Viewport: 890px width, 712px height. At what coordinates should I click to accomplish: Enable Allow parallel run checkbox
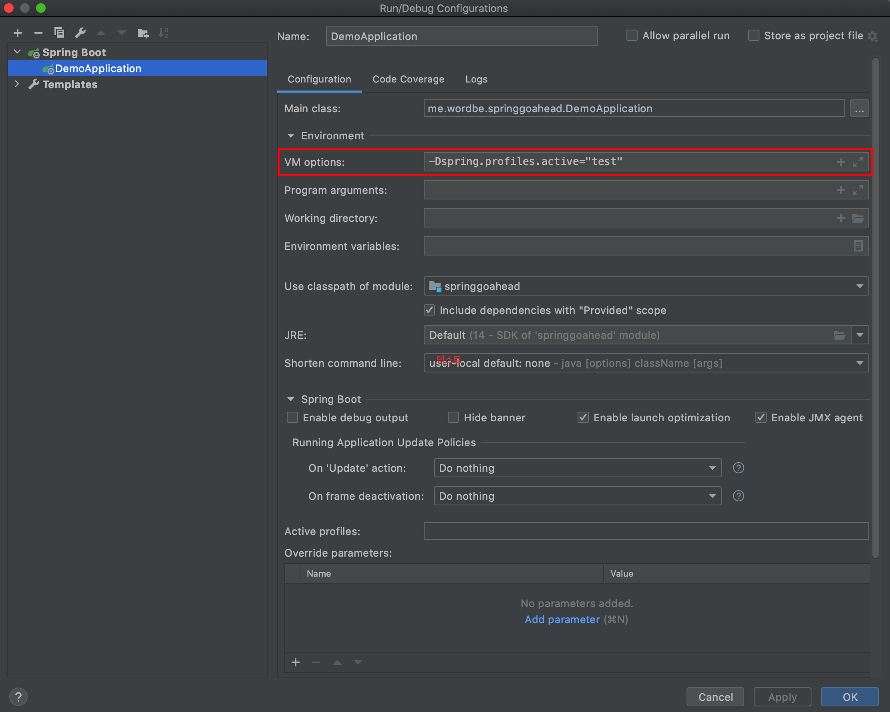[632, 36]
